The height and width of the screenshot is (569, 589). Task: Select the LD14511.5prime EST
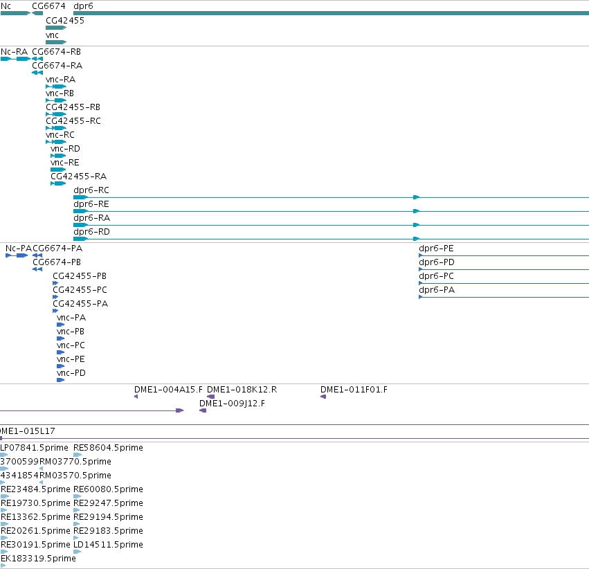pos(78,552)
